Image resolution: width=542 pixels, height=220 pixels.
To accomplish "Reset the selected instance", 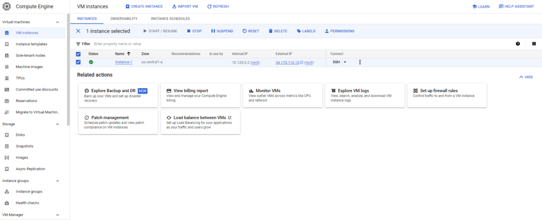I will point(250,31).
